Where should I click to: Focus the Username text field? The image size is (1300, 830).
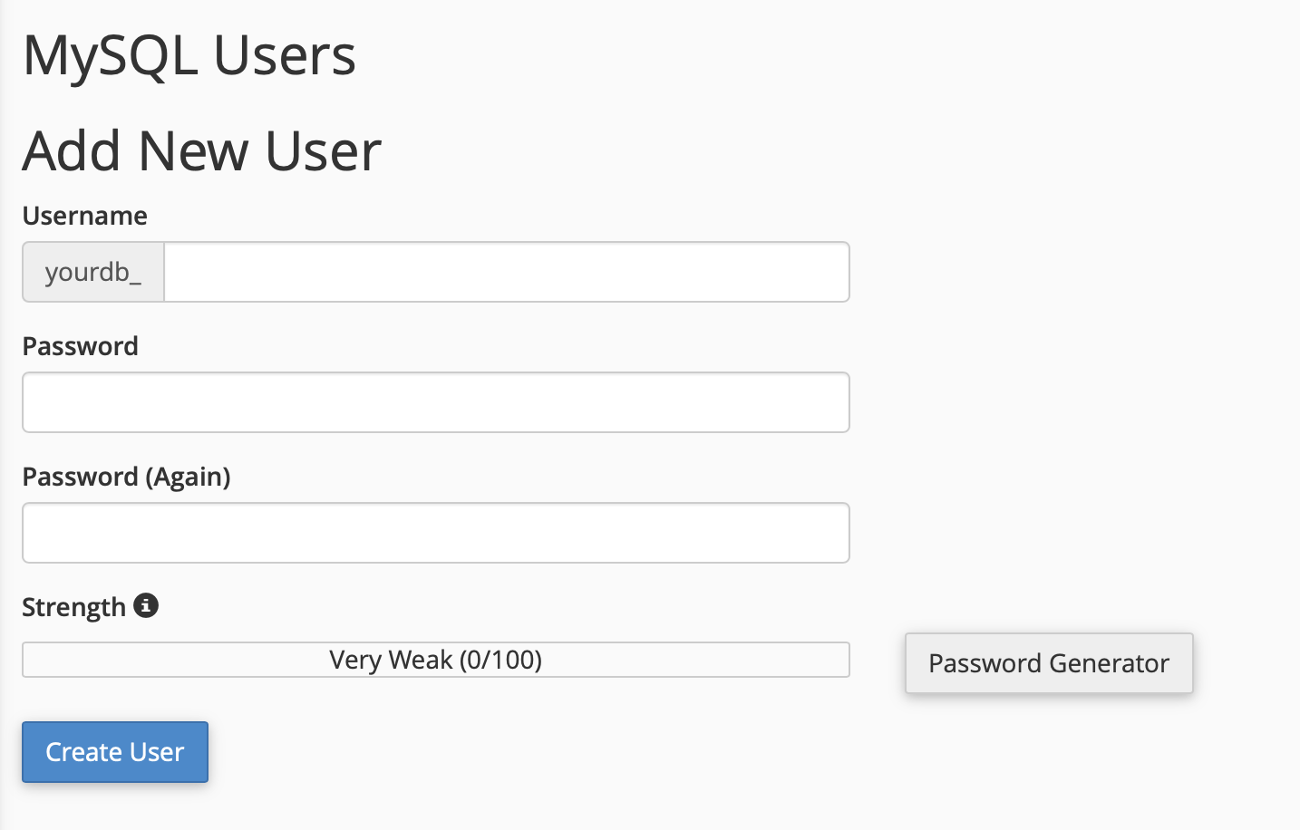pos(506,272)
